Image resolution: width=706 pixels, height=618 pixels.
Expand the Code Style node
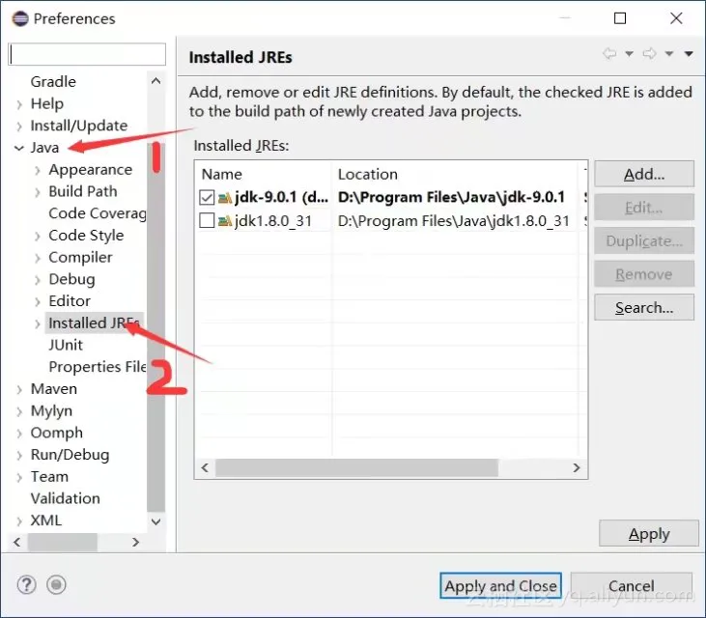coord(38,236)
